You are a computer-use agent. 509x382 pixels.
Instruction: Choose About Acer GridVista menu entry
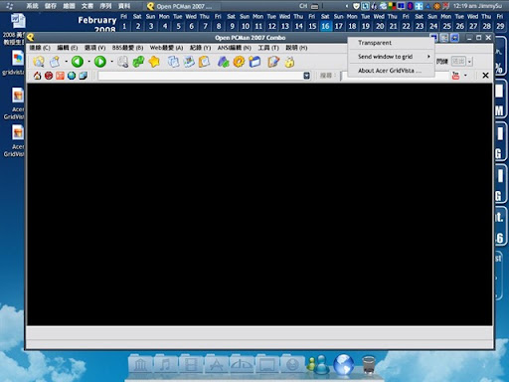point(391,71)
